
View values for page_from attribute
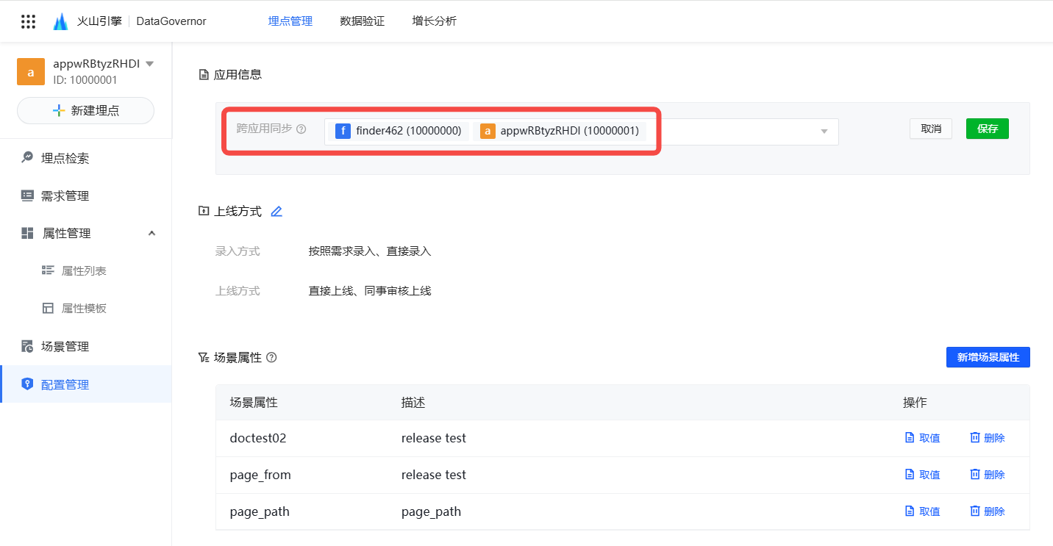click(922, 475)
